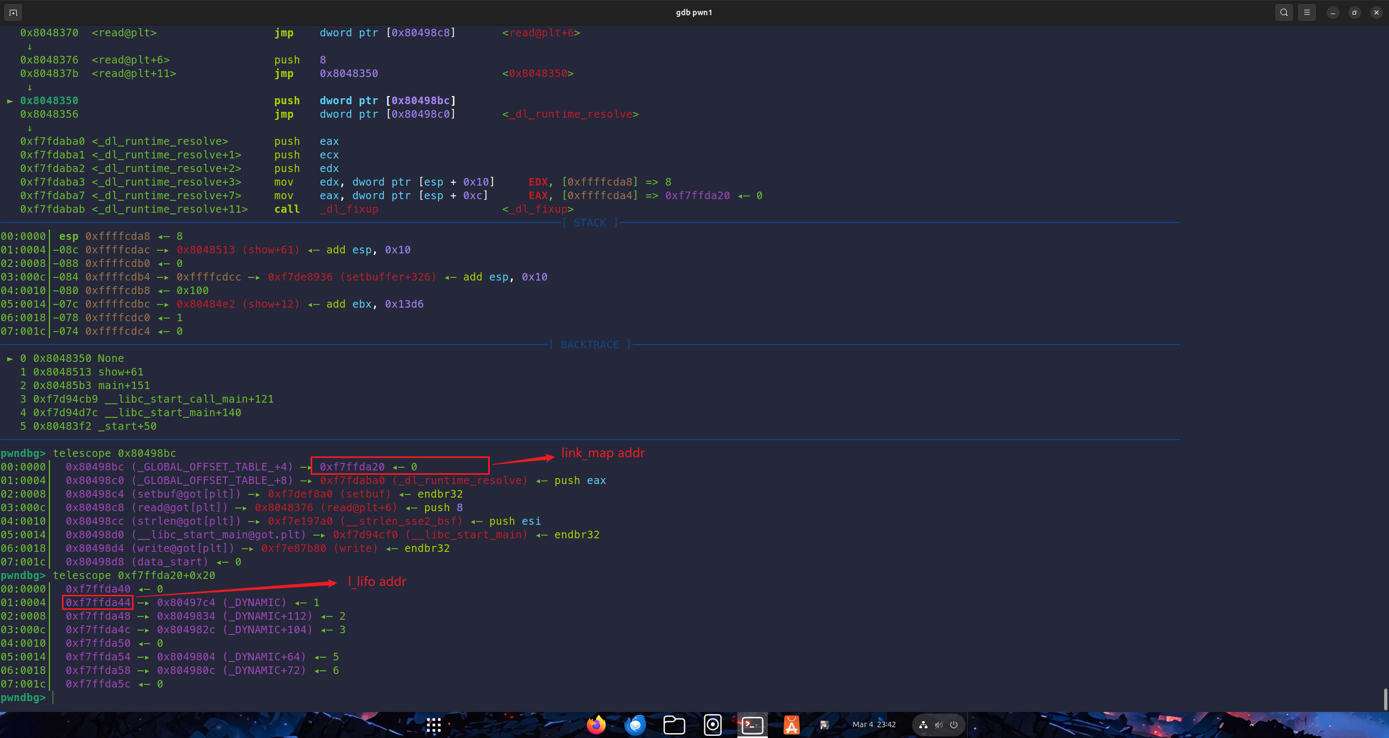Focus the Terminal icon in the dock
Image resolution: width=1389 pixels, height=738 pixels.
tap(753, 725)
